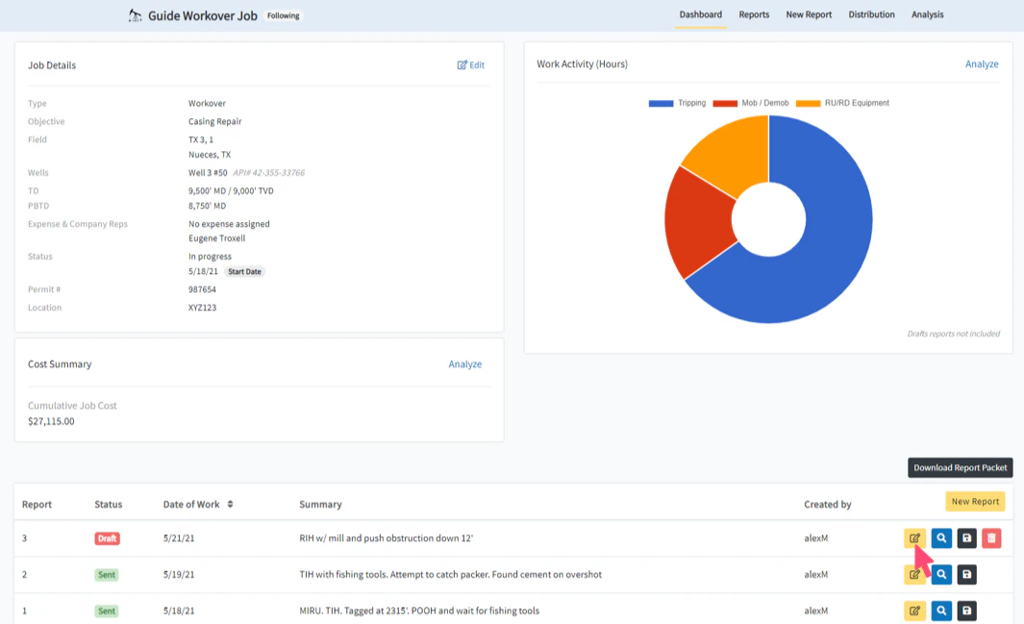Click Casing Repair objective value

point(214,121)
